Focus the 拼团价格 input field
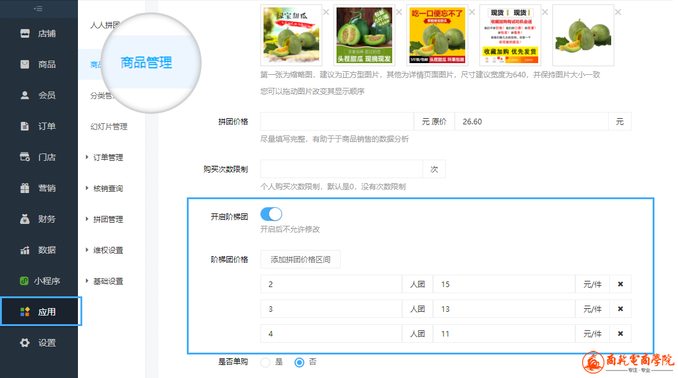 pos(337,121)
